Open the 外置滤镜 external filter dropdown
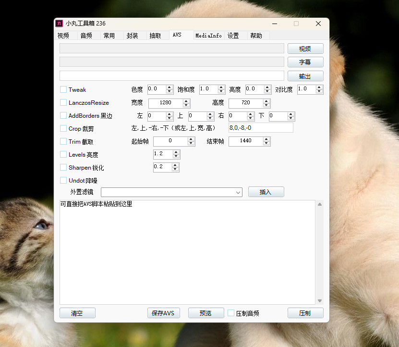Image resolution: width=399 pixels, height=347 pixels. click(239, 192)
